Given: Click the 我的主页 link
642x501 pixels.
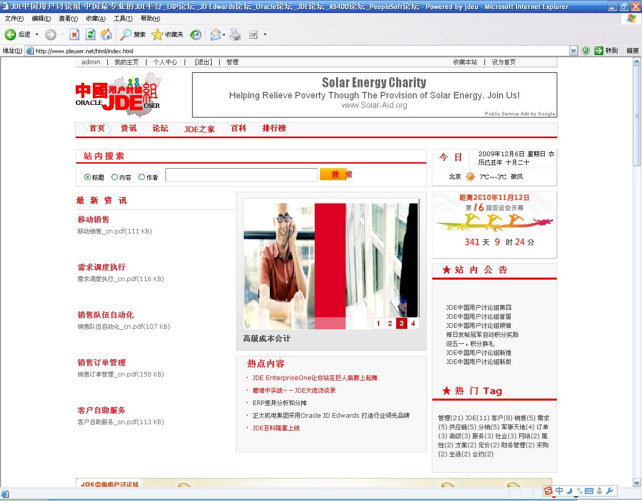Looking at the screenshot, I should [126, 62].
